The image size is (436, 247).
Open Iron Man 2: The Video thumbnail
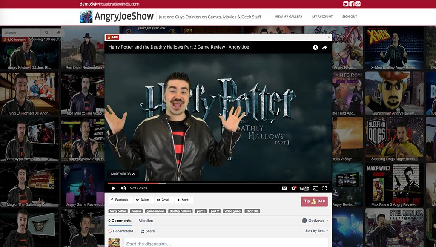coord(83,94)
